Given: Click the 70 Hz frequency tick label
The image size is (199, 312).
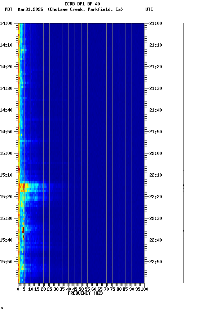Looking at the screenshot, I should (x=106, y=290).
